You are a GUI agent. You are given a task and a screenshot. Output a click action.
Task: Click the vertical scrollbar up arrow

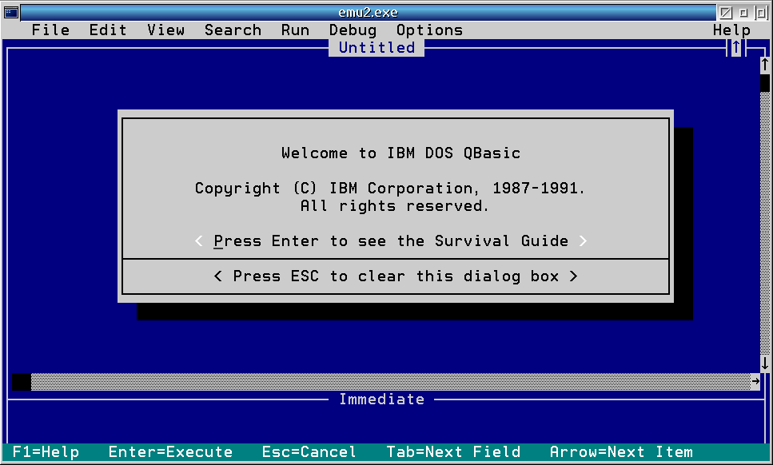pyautogui.click(x=764, y=66)
